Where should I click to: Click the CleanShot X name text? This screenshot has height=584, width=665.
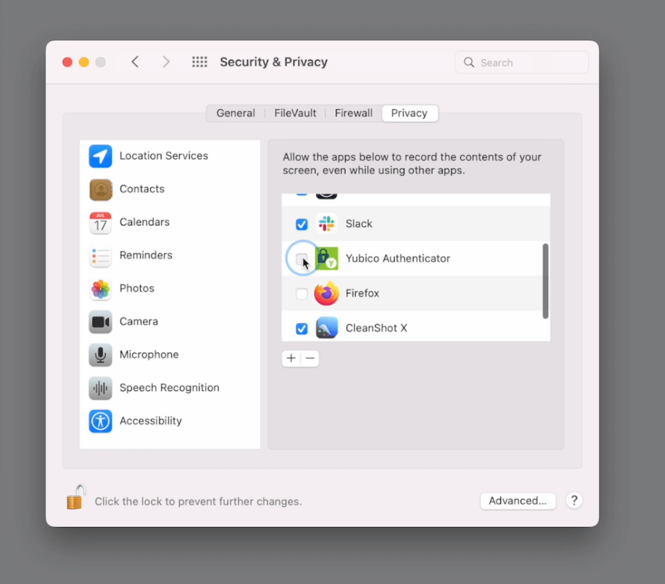pyautogui.click(x=376, y=328)
